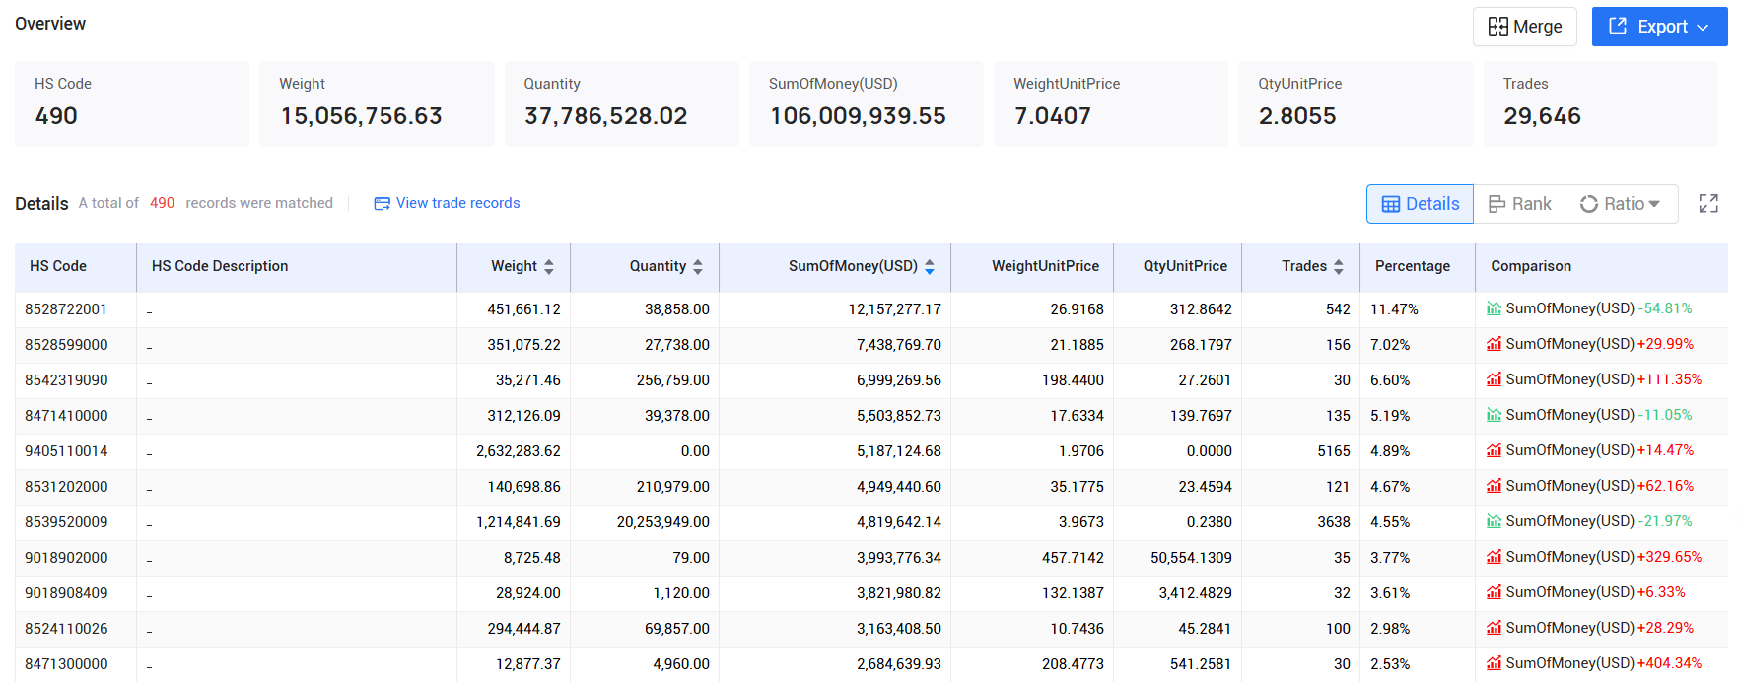The image size is (1739, 682).
Task: Sort table by Quantity column arrows
Action: [698, 266]
